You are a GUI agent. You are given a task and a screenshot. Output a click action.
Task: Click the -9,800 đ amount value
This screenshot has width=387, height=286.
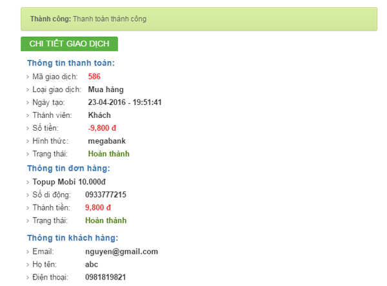[x=103, y=128]
